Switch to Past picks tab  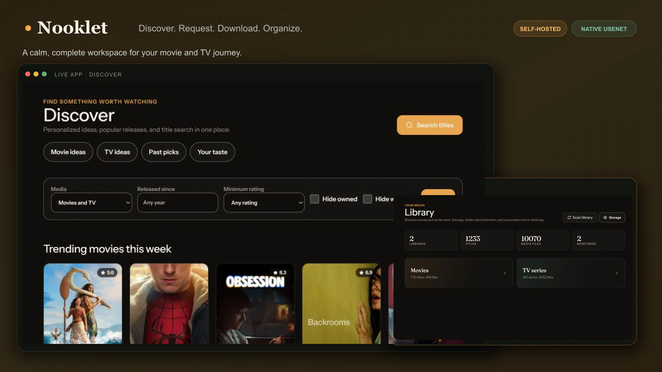point(164,152)
